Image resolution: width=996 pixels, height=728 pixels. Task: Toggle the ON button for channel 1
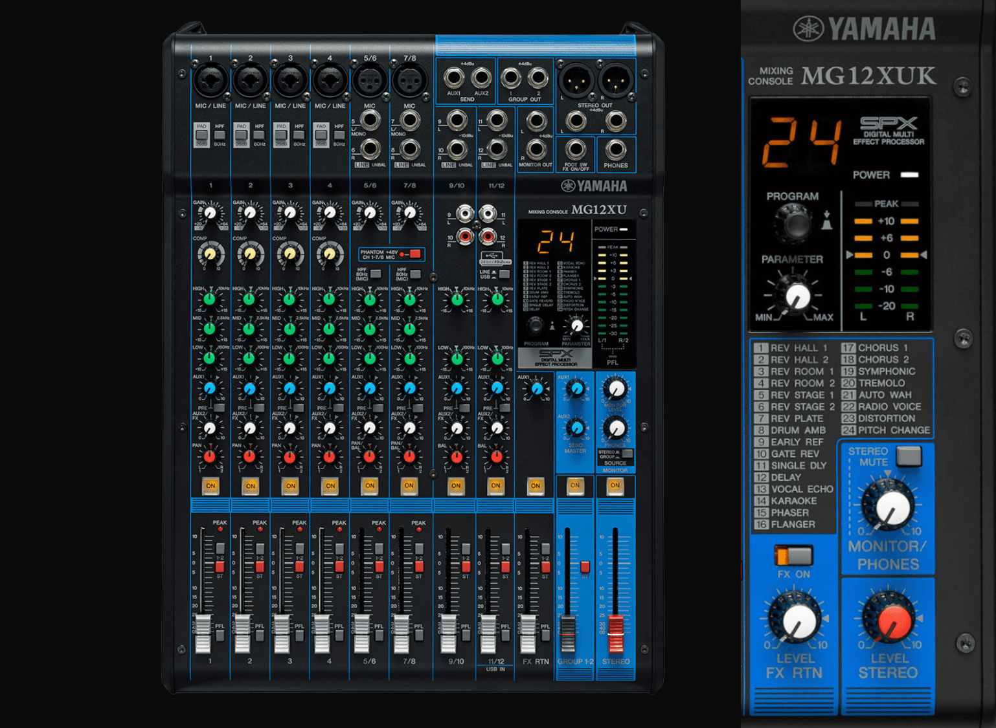[210, 485]
